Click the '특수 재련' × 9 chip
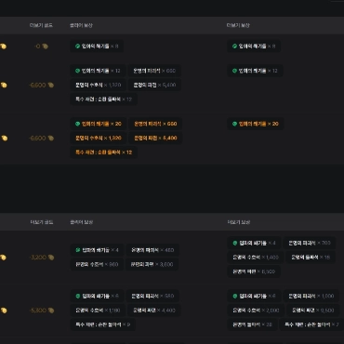The image size is (344, 344). (102, 324)
